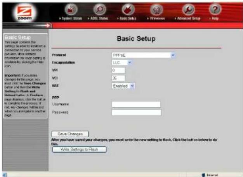The image size is (243, 177).
Task: Click the ADSL Status menu label
Action: 98,19
